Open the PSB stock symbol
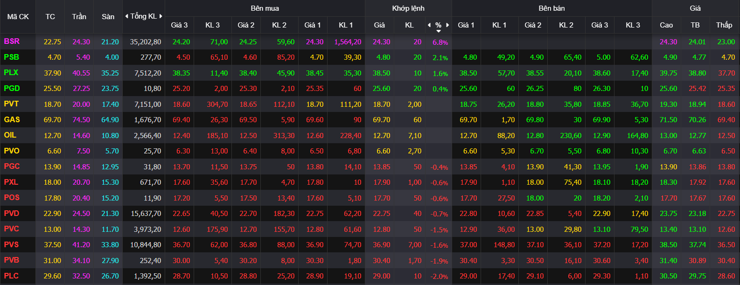740x285 pixels. [12, 57]
